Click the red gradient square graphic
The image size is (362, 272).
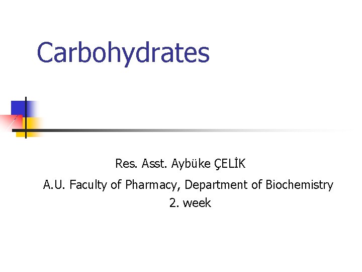(12, 122)
